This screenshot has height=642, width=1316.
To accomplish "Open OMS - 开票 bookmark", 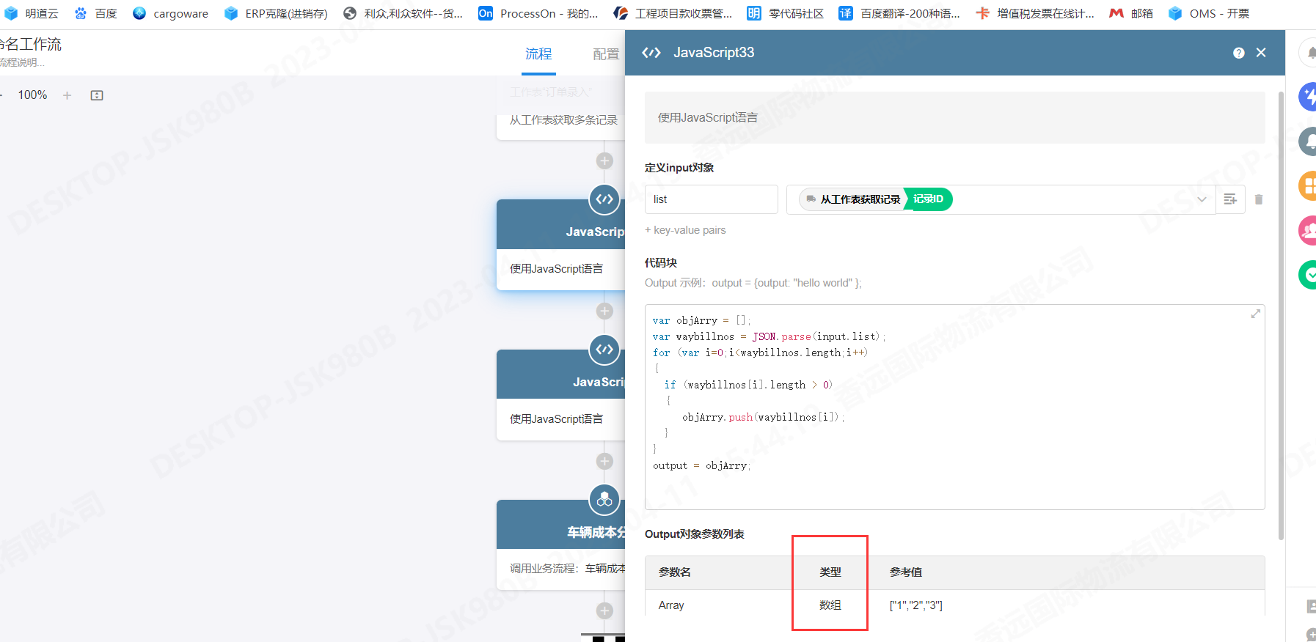I will pos(1209,13).
